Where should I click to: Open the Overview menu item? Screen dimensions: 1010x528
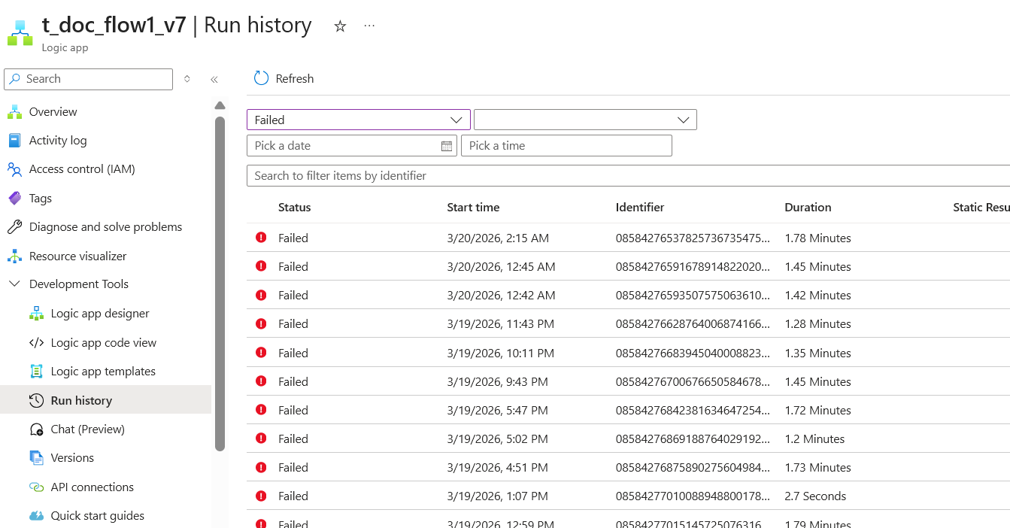pos(53,112)
